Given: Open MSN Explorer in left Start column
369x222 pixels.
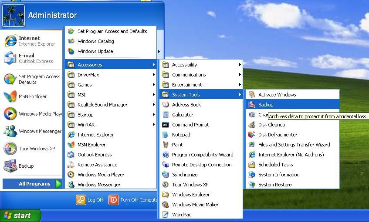Looking at the screenshot, I should pyautogui.click(x=32, y=96).
